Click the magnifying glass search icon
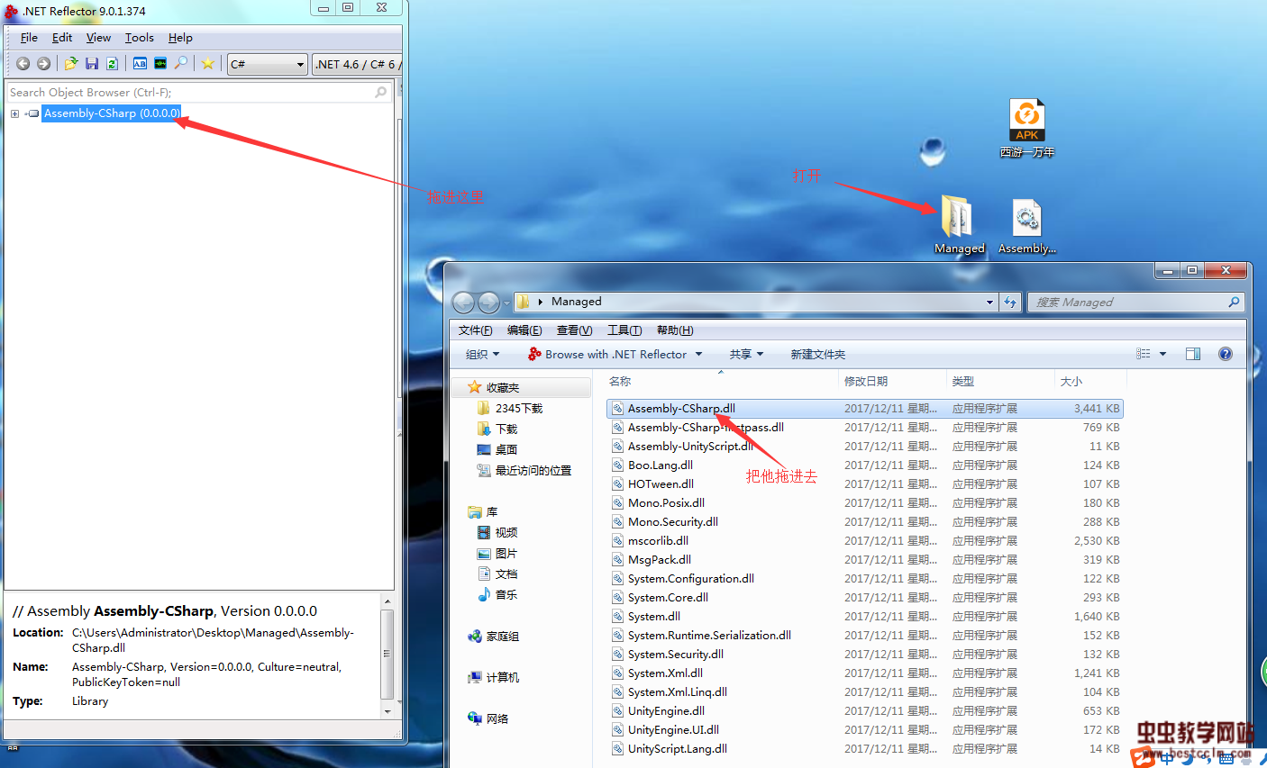This screenshot has width=1267, height=768. click(181, 64)
